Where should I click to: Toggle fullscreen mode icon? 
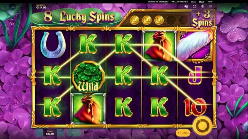194,6
